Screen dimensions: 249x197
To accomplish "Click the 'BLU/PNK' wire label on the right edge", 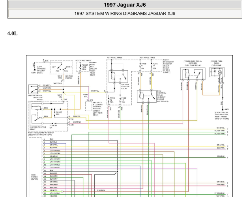I will 221,148.
